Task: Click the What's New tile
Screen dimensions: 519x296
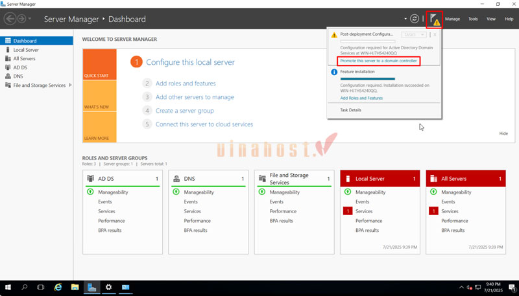Action: (x=100, y=96)
